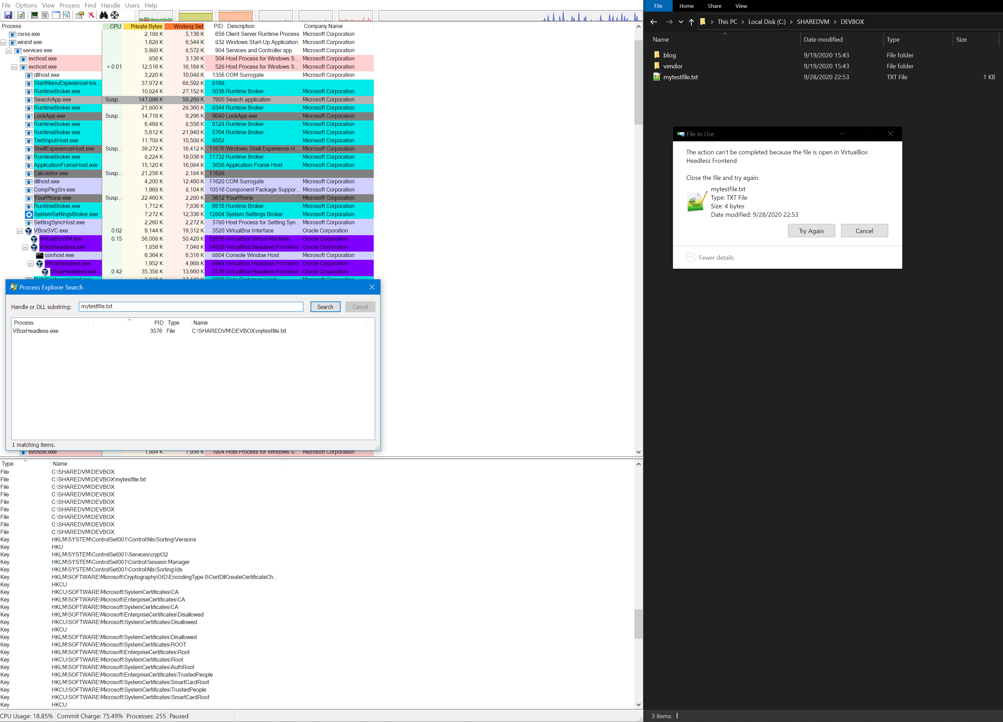The image size is (1003, 722).
Task: Open System Information from the toolbar
Action: coord(34,15)
